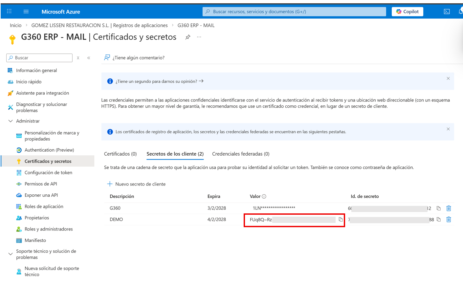Show info tooltip next to Valor
The height and width of the screenshot is (283, 463).
click(264, 196)
